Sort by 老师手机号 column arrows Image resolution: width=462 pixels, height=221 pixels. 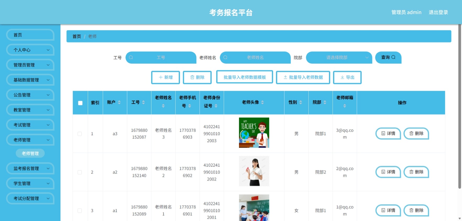(189, 106)
